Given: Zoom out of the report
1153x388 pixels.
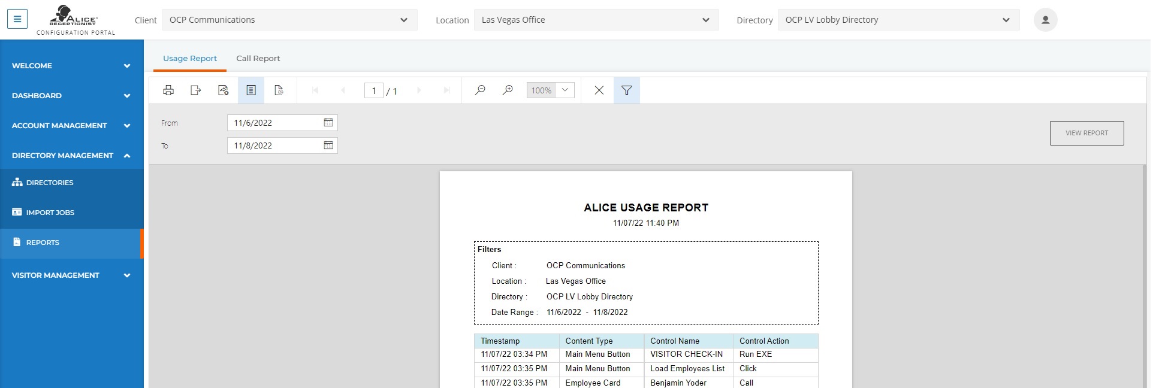Looking at the screenshot, I should (x=480, y=90).
